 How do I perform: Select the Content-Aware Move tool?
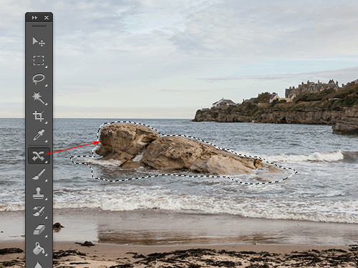pyautogui.click(x=39, y=156)
